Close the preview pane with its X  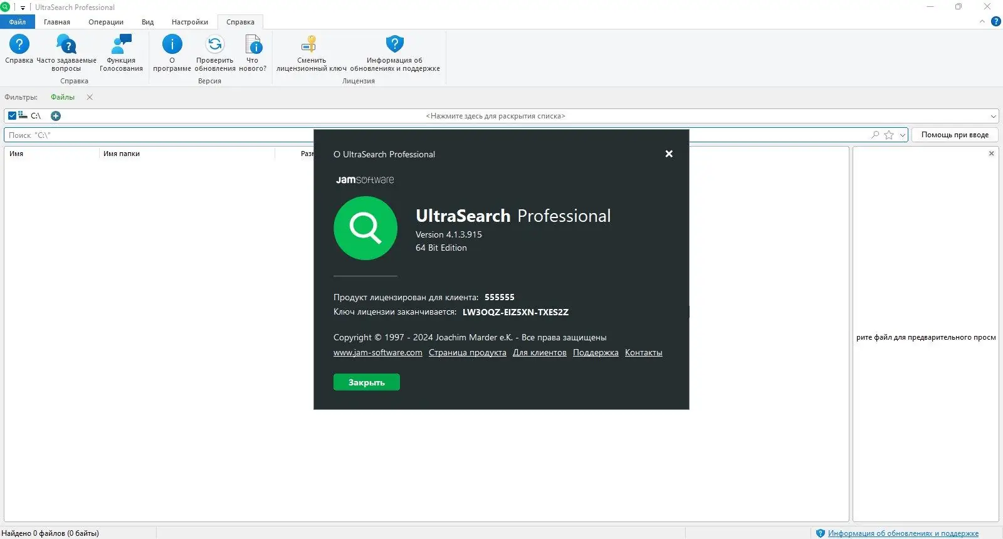click(991, 154)
